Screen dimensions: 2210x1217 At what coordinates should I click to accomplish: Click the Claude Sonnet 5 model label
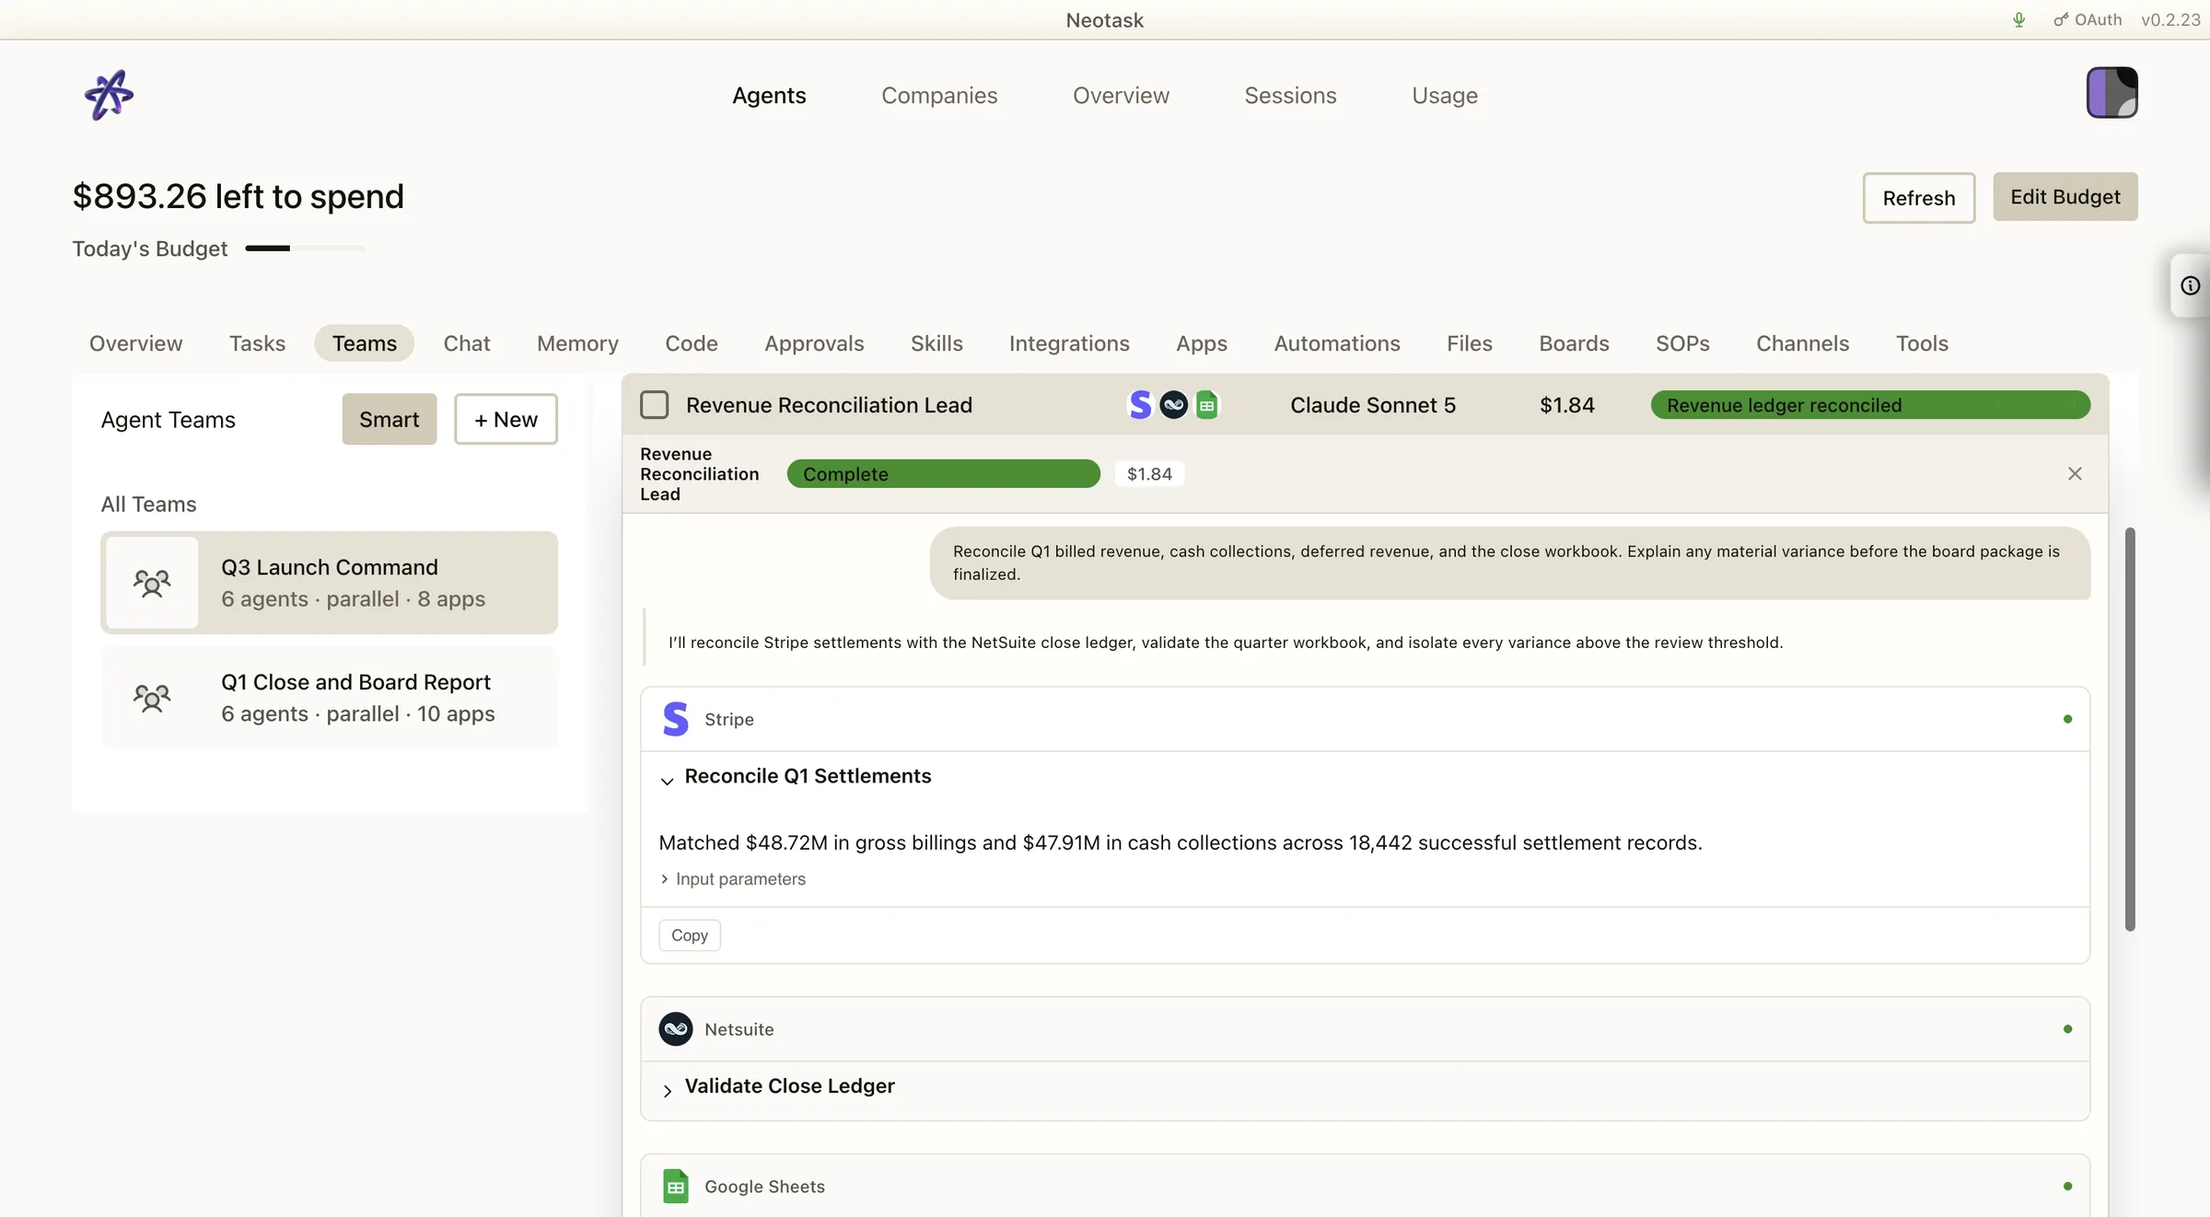pos(1372,405)
